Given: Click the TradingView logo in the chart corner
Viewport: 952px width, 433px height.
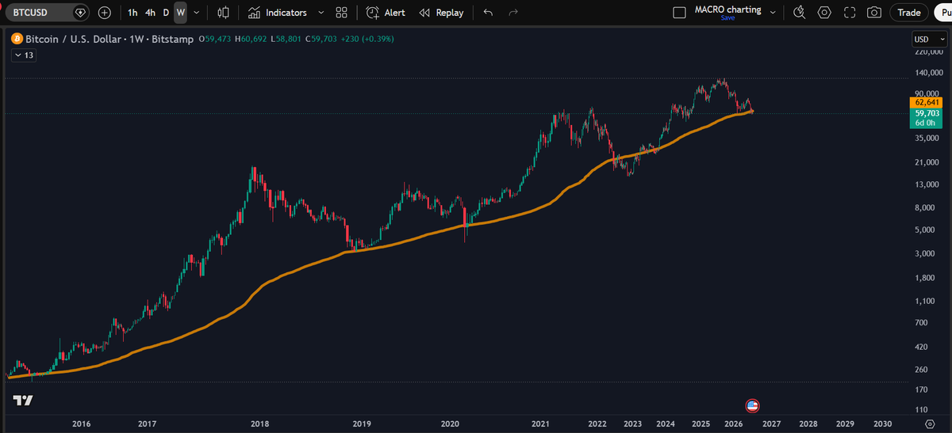Looking at the screenshot, I should [x=24, y=401].
